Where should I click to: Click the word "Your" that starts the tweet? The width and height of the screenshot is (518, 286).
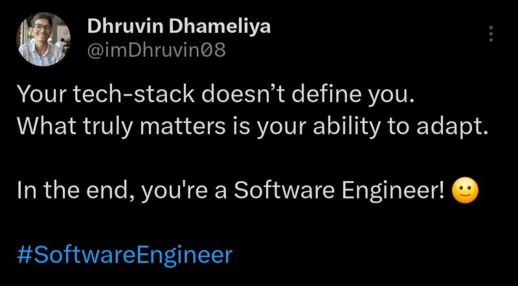pos(38,95)
